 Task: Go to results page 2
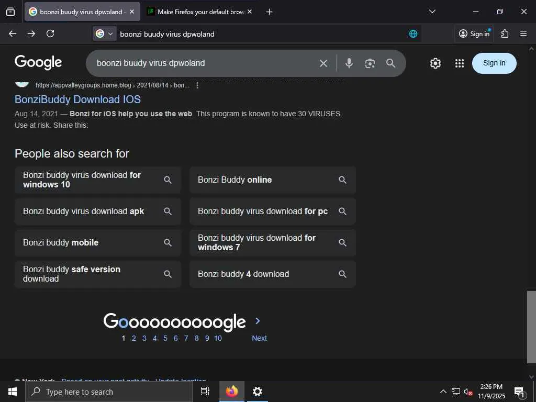[133, 338]
